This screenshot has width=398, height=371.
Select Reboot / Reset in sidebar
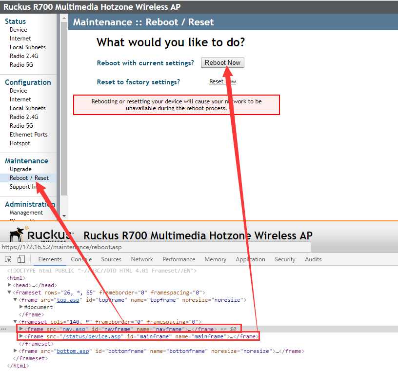(29, 178)
